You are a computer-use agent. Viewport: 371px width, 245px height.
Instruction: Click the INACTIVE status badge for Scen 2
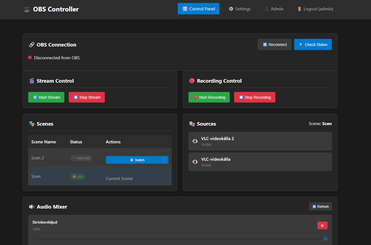81,158
